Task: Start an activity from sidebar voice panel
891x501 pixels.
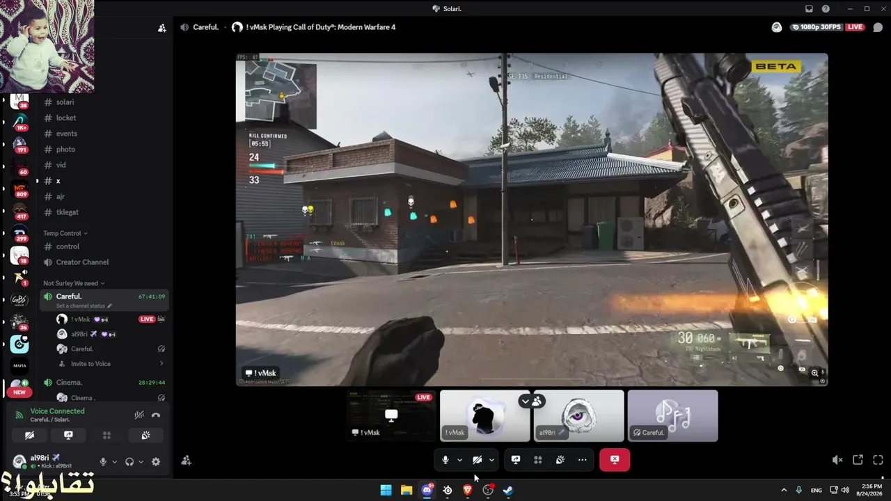Action: point(107,436)
